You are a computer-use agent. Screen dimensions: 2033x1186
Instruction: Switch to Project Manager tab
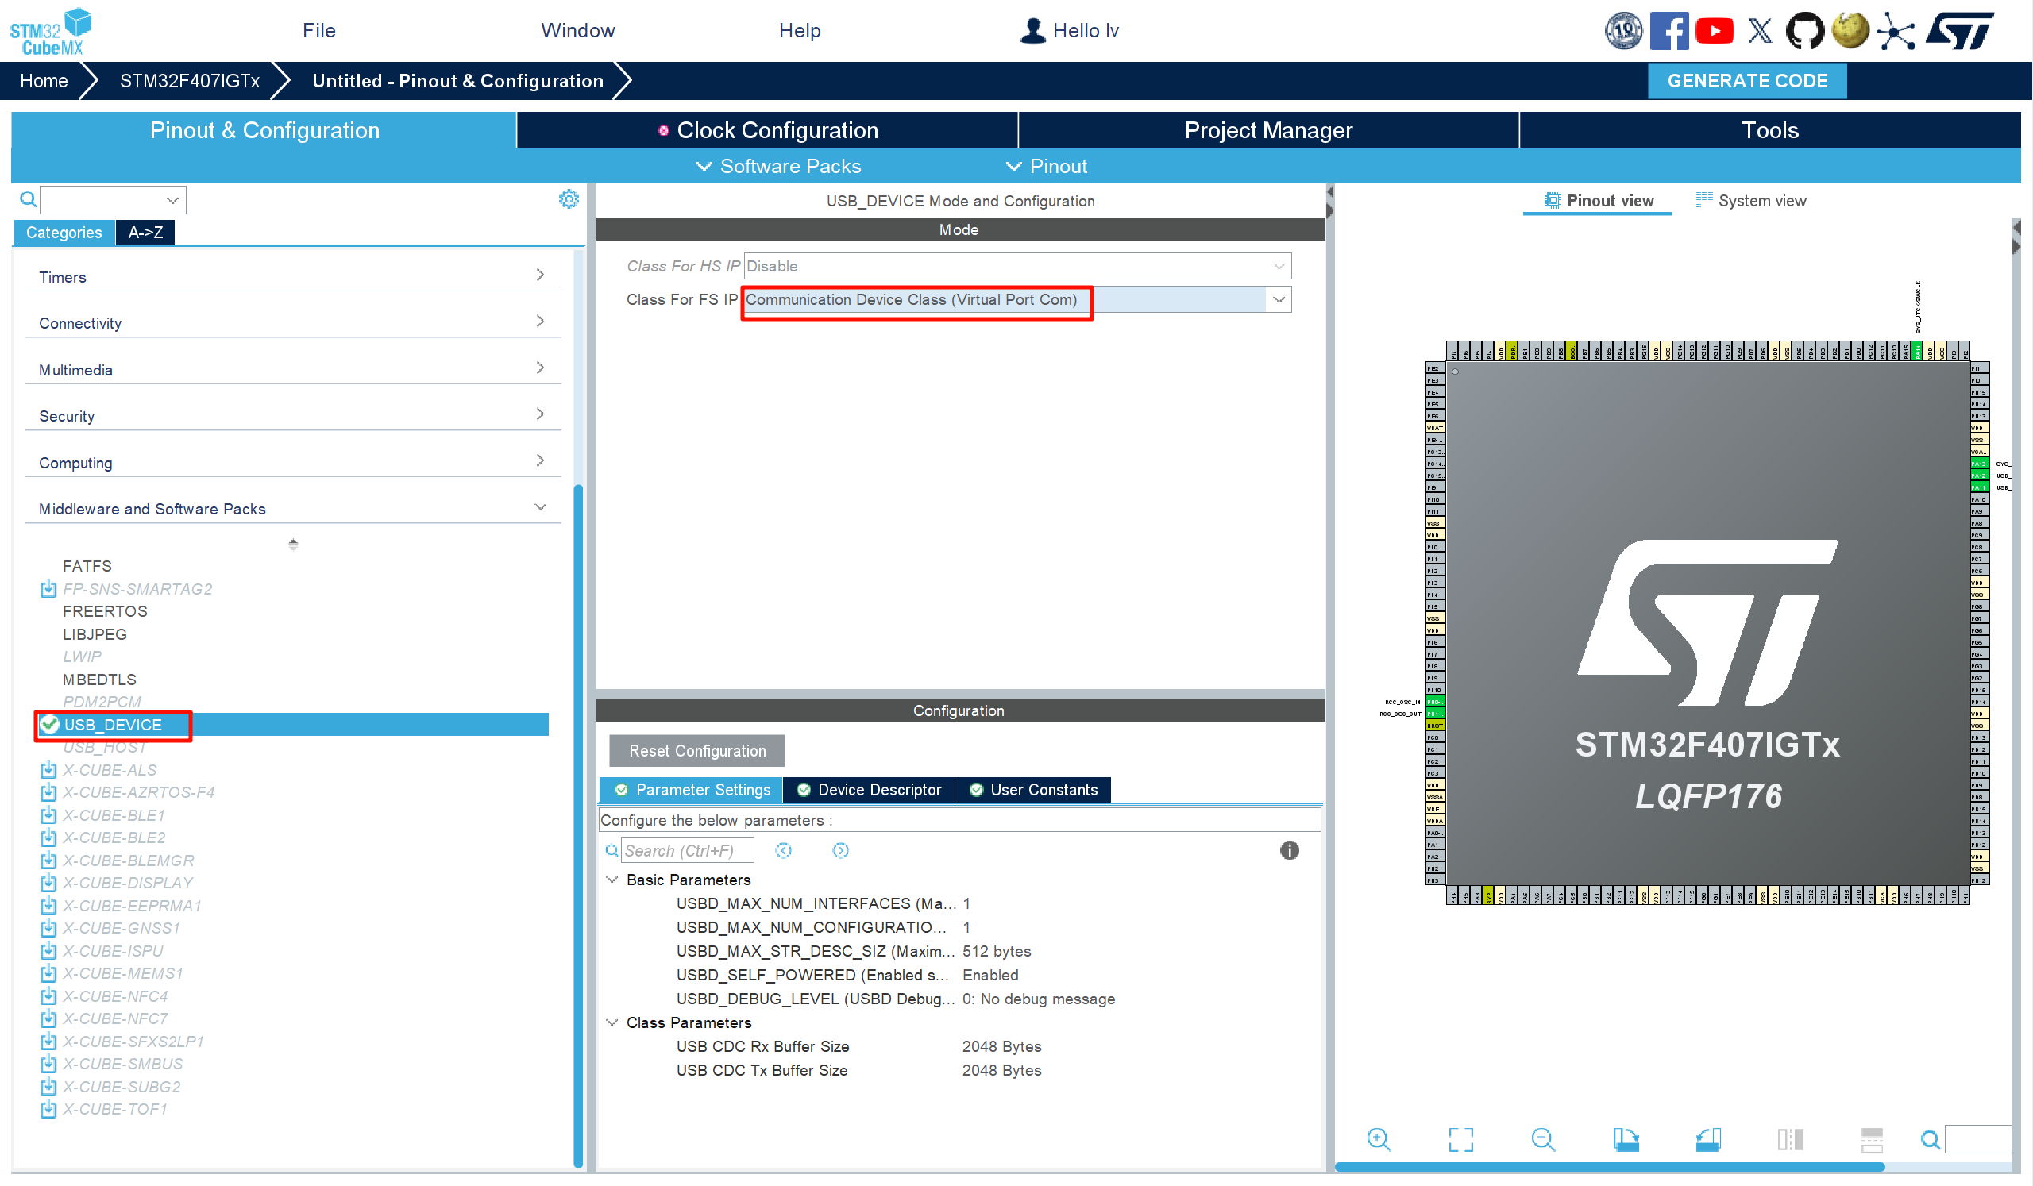tap(1268, 130)
